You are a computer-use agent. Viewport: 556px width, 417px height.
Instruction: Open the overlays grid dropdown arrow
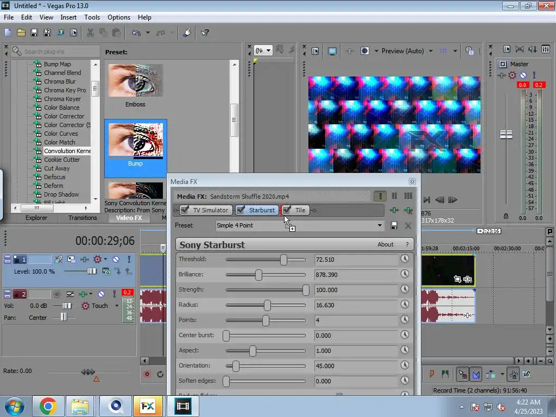(x=455, y=51)
